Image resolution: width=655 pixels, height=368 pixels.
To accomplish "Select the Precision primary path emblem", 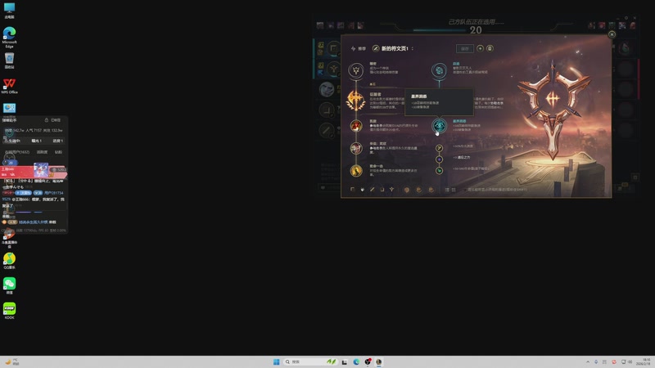I will point(356,70).
